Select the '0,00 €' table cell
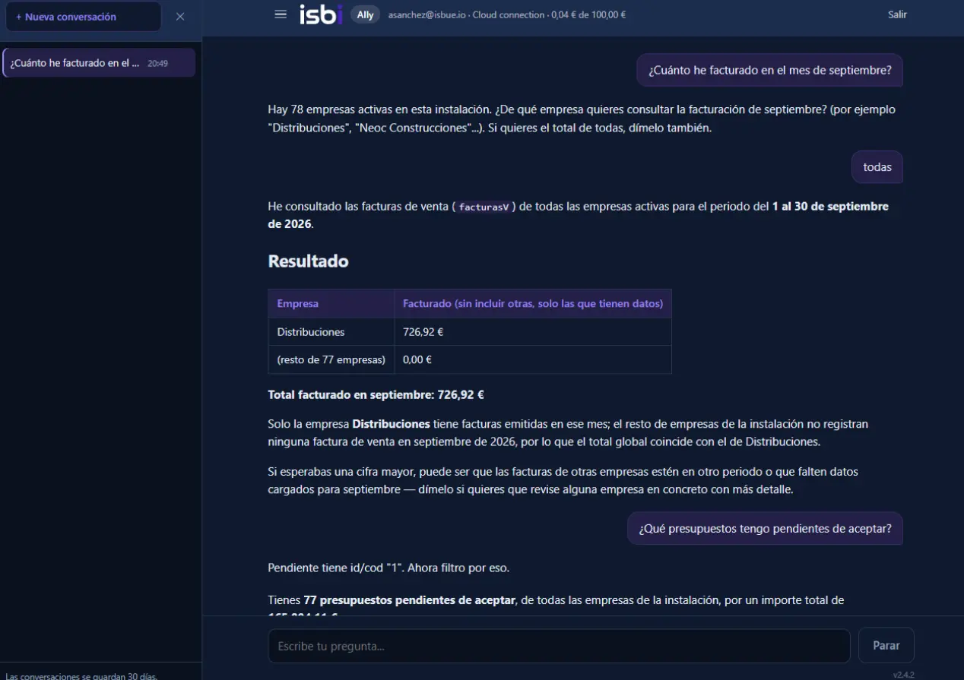The image size is (964, 680). (x=533, y=359)
